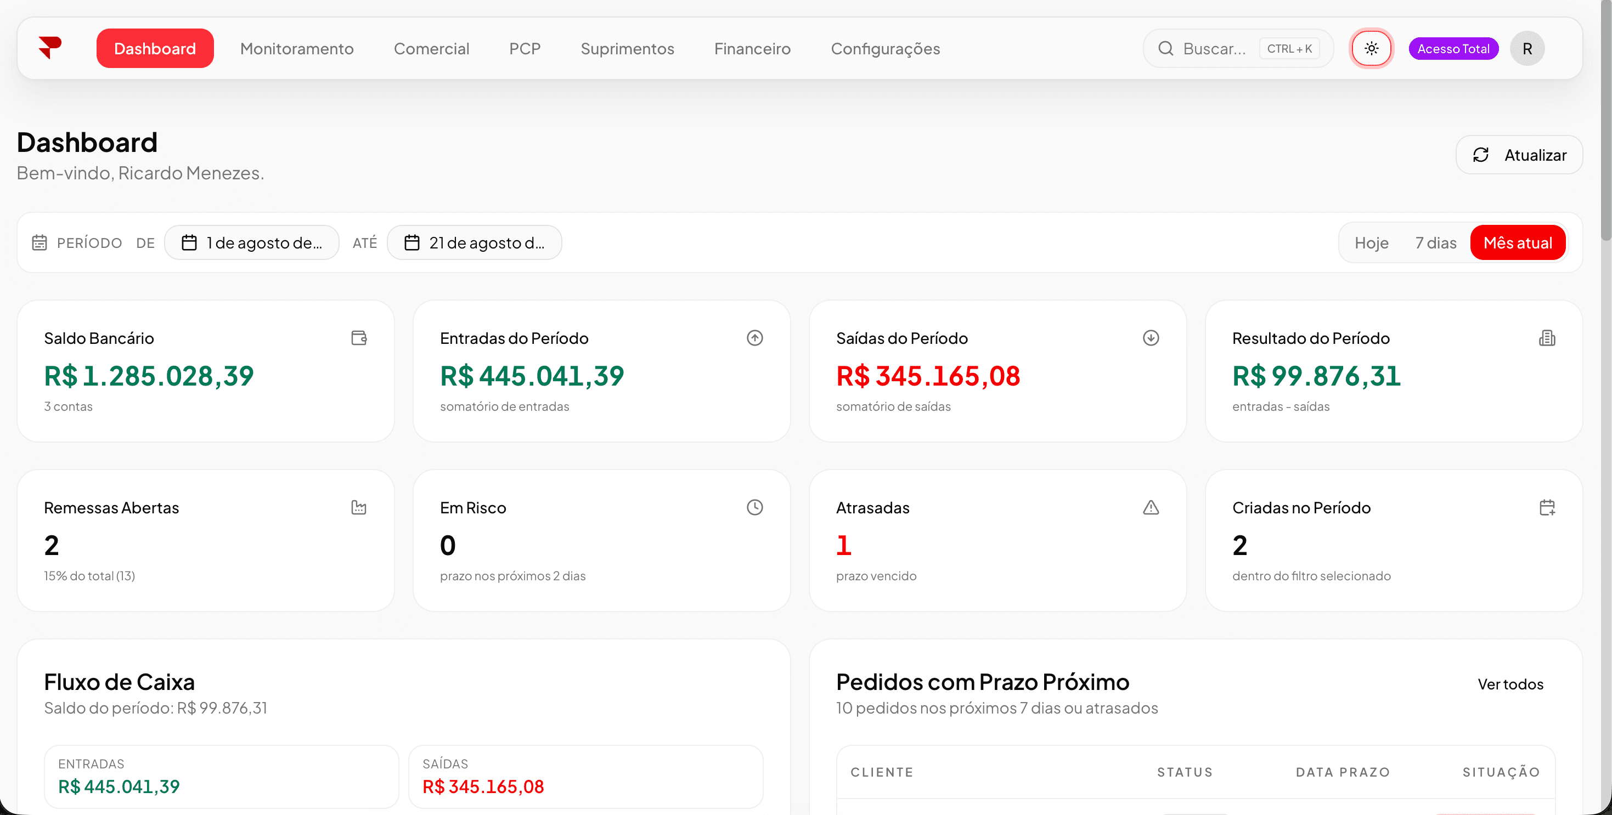Screen dimensions: 1612x815
Task: Click the ENTRADAS box in Fluxo de Caixa
Action: click(221, 776)
